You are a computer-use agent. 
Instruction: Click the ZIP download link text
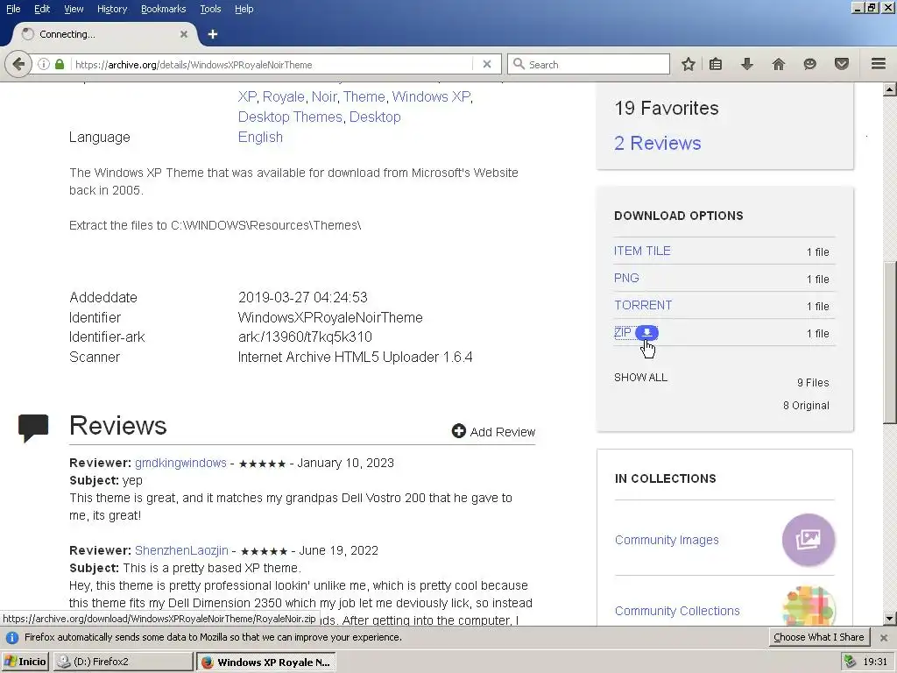(623, 332)
